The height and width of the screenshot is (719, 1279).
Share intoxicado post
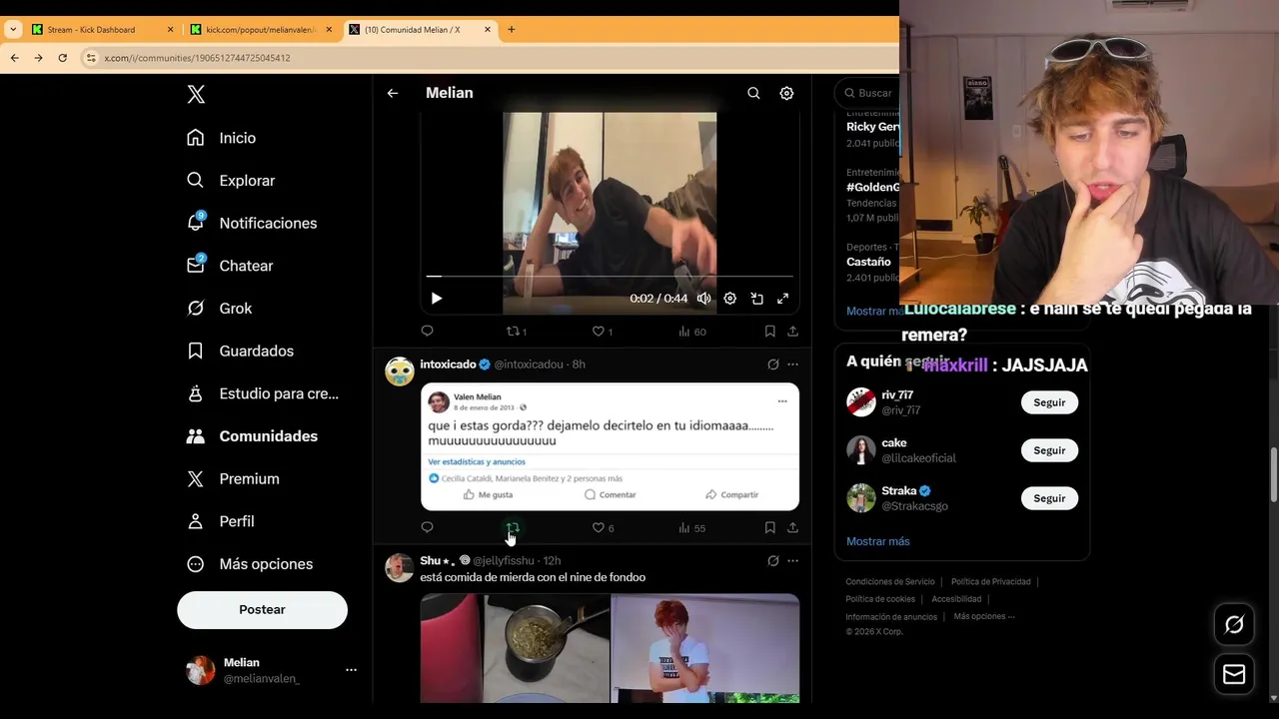coord(792,527)
